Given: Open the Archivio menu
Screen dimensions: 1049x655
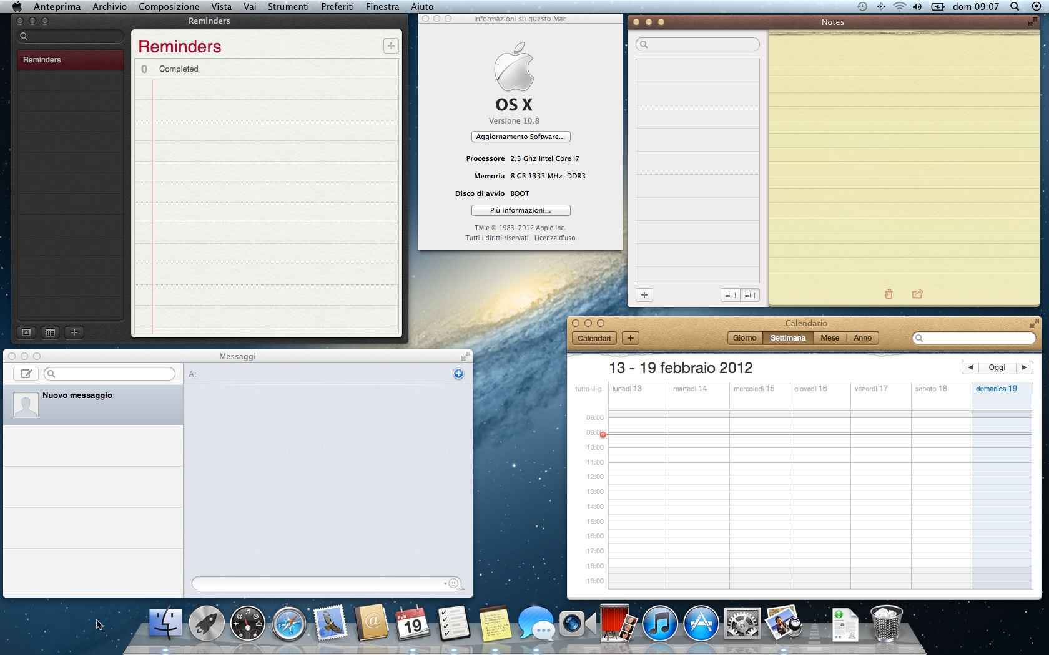Looking at the screenshot, I should pos(109,7).
